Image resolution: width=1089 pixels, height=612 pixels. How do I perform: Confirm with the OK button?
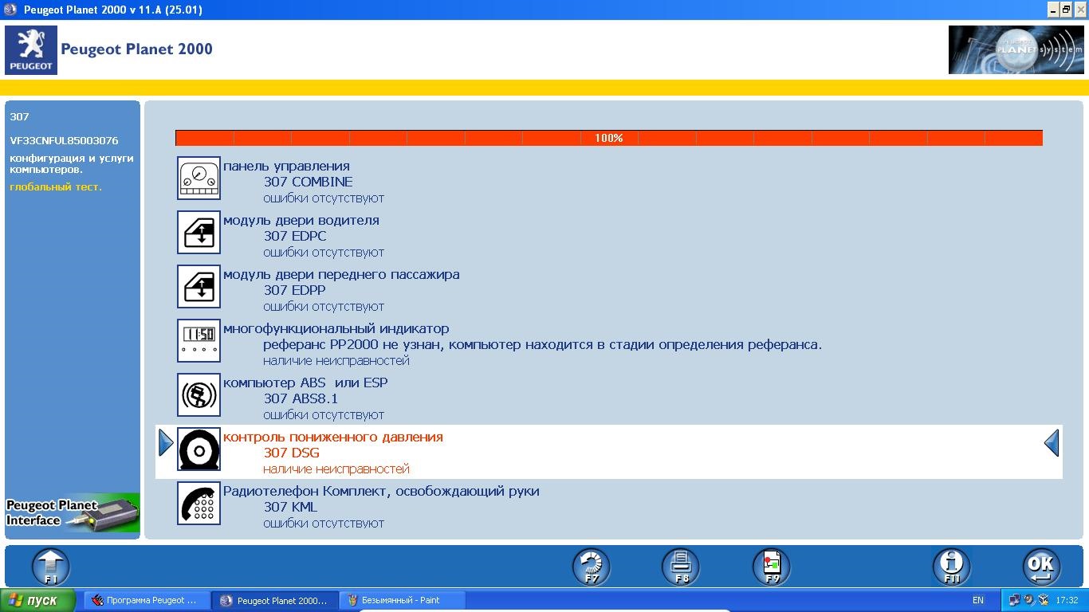[1041, 567]
